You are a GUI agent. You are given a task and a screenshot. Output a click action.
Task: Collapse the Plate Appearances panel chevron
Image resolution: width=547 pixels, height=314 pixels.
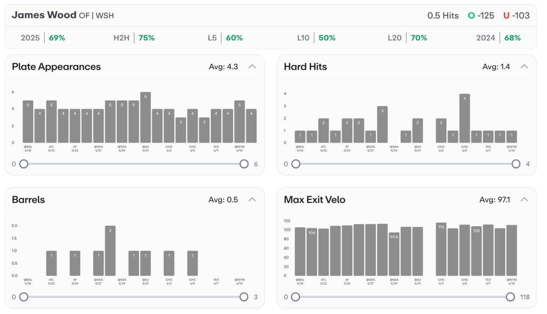point(252,66)
